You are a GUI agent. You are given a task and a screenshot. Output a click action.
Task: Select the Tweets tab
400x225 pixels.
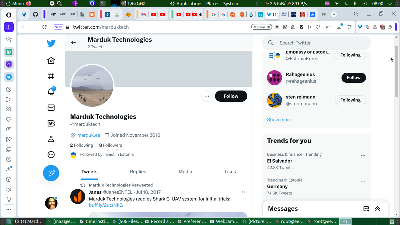(x=89, y=172)
